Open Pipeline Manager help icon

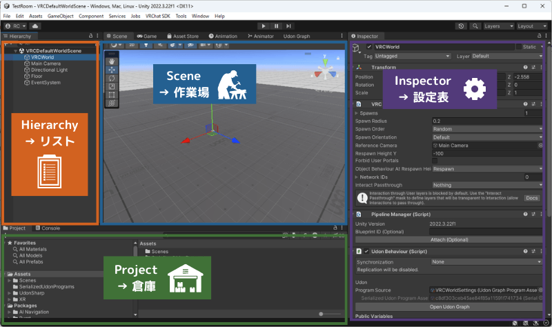525,214
